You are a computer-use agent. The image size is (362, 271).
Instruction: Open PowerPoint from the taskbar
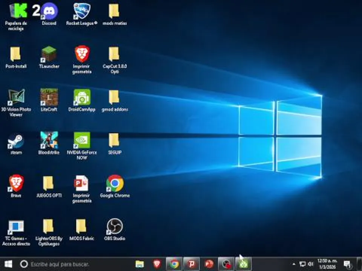point(209,264)
